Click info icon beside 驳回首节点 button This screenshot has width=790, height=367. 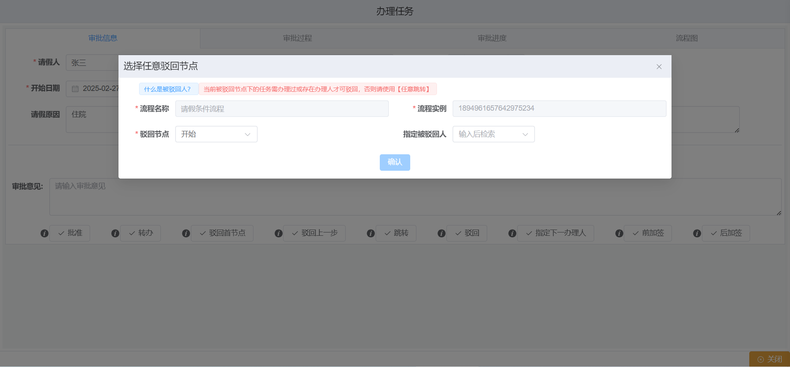pos(186,233)
